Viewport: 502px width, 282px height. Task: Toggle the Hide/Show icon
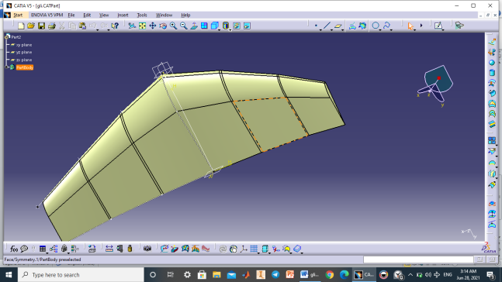coord(237,26)
